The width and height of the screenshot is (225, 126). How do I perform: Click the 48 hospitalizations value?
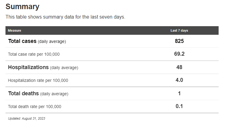click(x=179, y=67)
